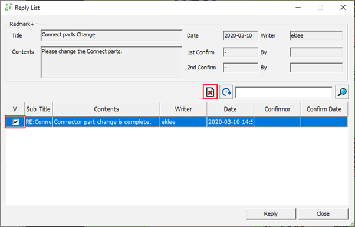Click the Title field "Connect parts Change"
Image resolution: width=355 pixels, height=227 pixels.
point(111,35)
